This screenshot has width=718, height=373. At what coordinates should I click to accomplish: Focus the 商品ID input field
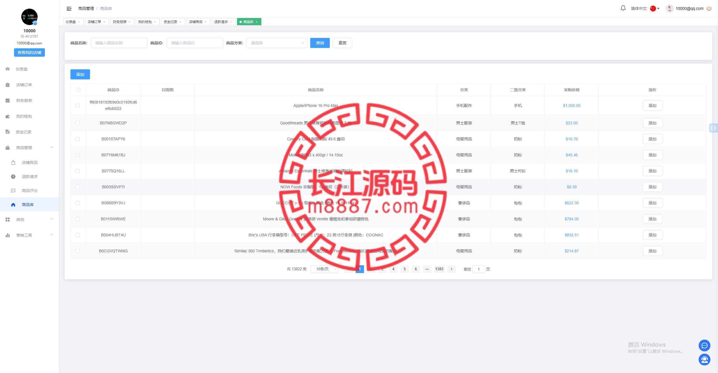point(195,43)
